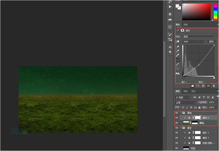Hide the 曲线 6 layer
Image resolution: width=219 pixels, height=151 pixels.
177,118
